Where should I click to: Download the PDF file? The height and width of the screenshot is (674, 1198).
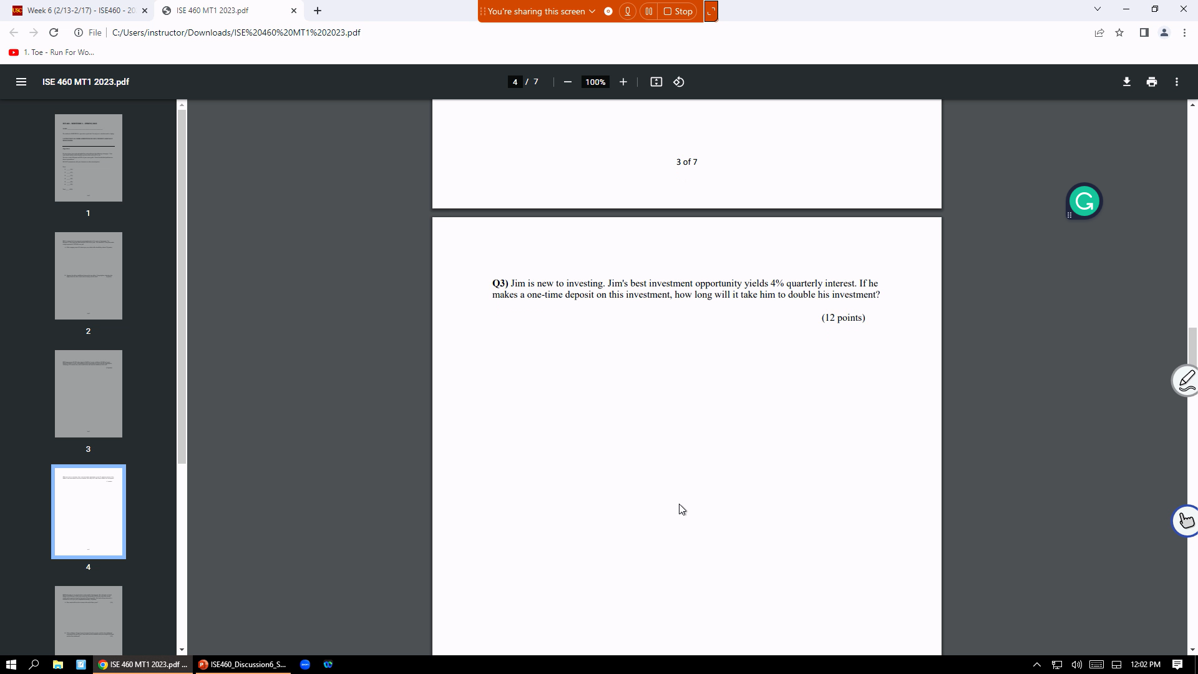pos(1126,82)
